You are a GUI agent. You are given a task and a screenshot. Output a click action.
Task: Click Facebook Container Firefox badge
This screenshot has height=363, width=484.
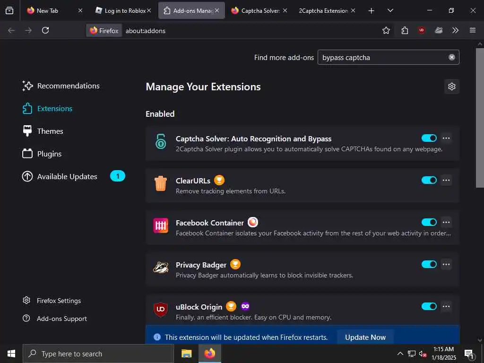click(x=253, y=222)
